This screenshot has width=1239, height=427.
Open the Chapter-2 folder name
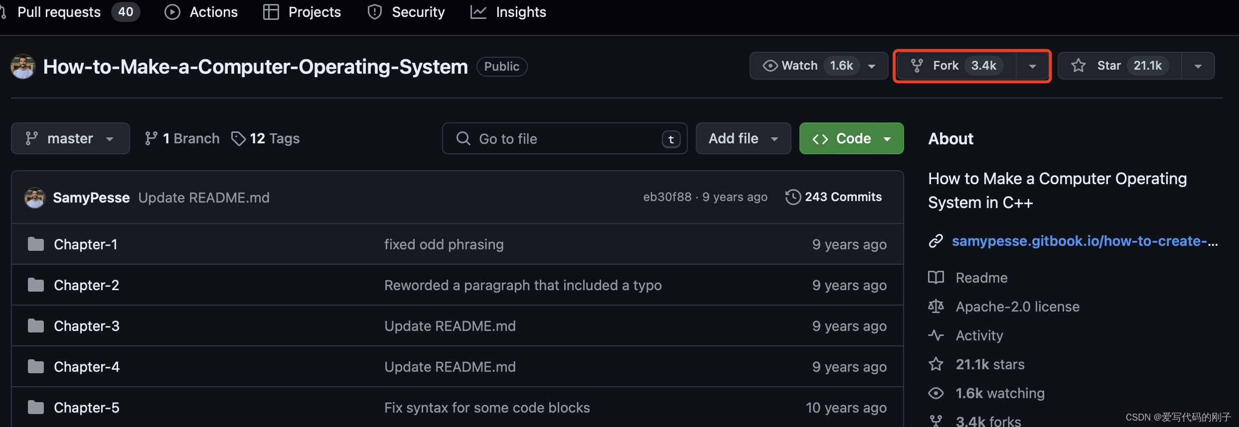pyautogui.click(x=87, y=285)
